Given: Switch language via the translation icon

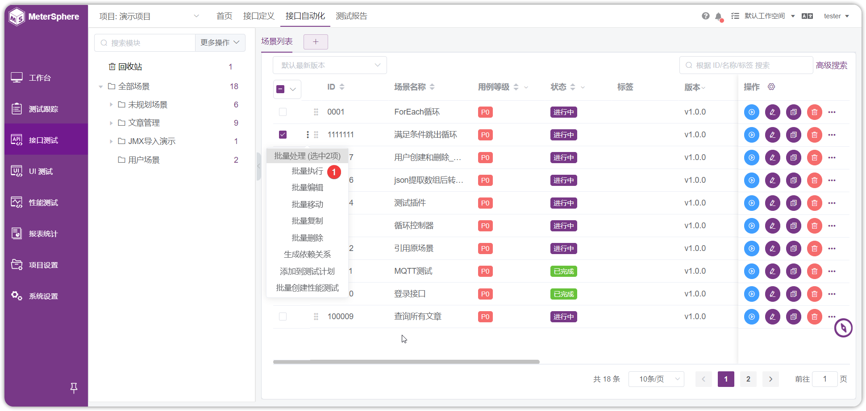Looking at the screenshot, I should (807, 16).
